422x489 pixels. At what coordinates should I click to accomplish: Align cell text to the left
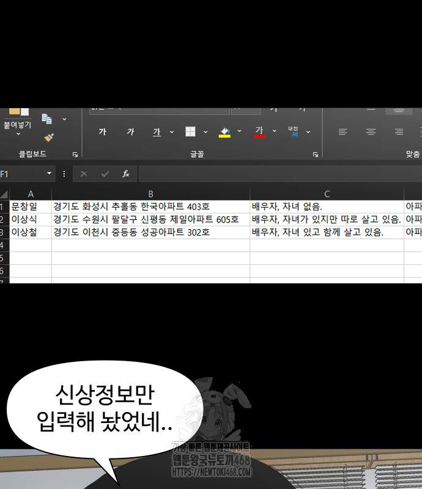pyautogui.click(x=343, y=132)
